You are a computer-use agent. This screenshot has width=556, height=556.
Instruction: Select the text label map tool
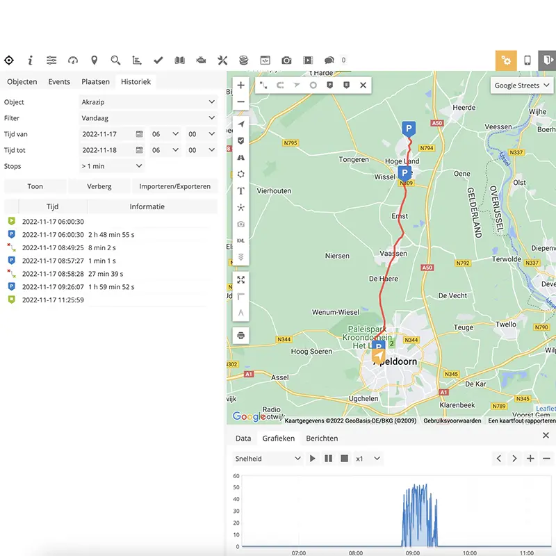[241, 190]
